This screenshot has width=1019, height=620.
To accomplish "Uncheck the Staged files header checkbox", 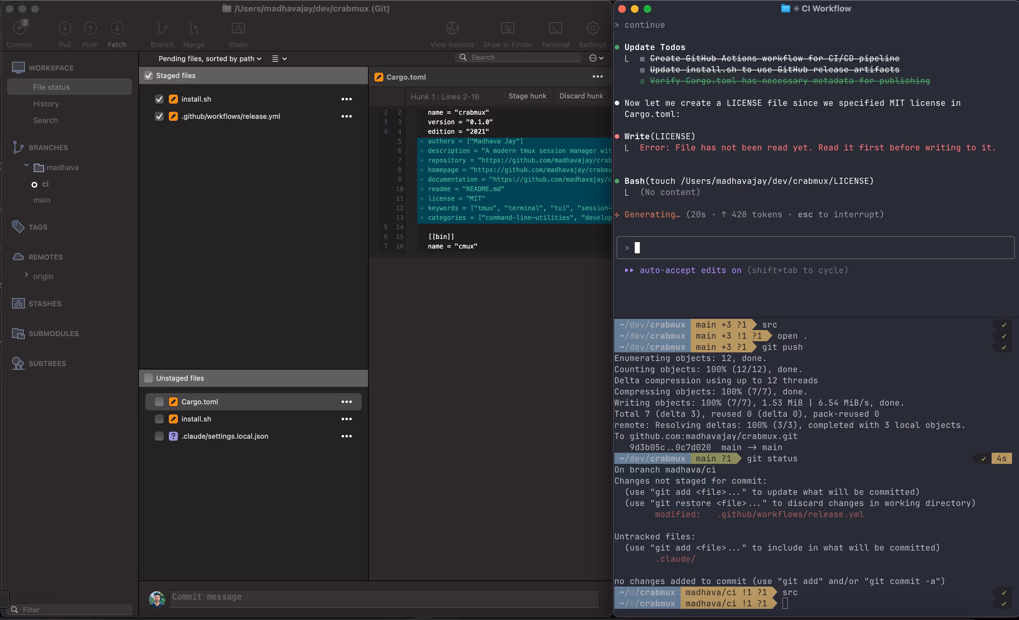I will (148, 75).
